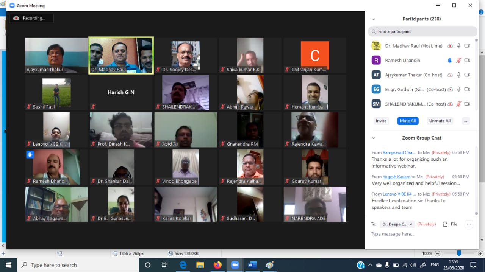Viewport: 485px width, 272px height.
Task: Click Dr. Madhav Raul's recording indicator icon
Action: point(450,46)
